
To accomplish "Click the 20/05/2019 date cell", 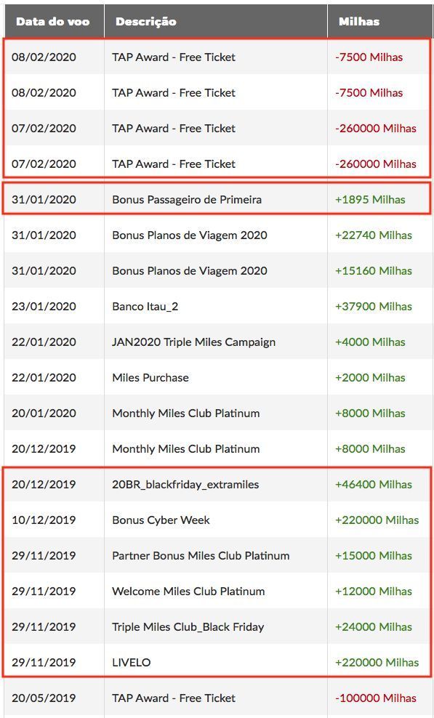I will [44, 698].
